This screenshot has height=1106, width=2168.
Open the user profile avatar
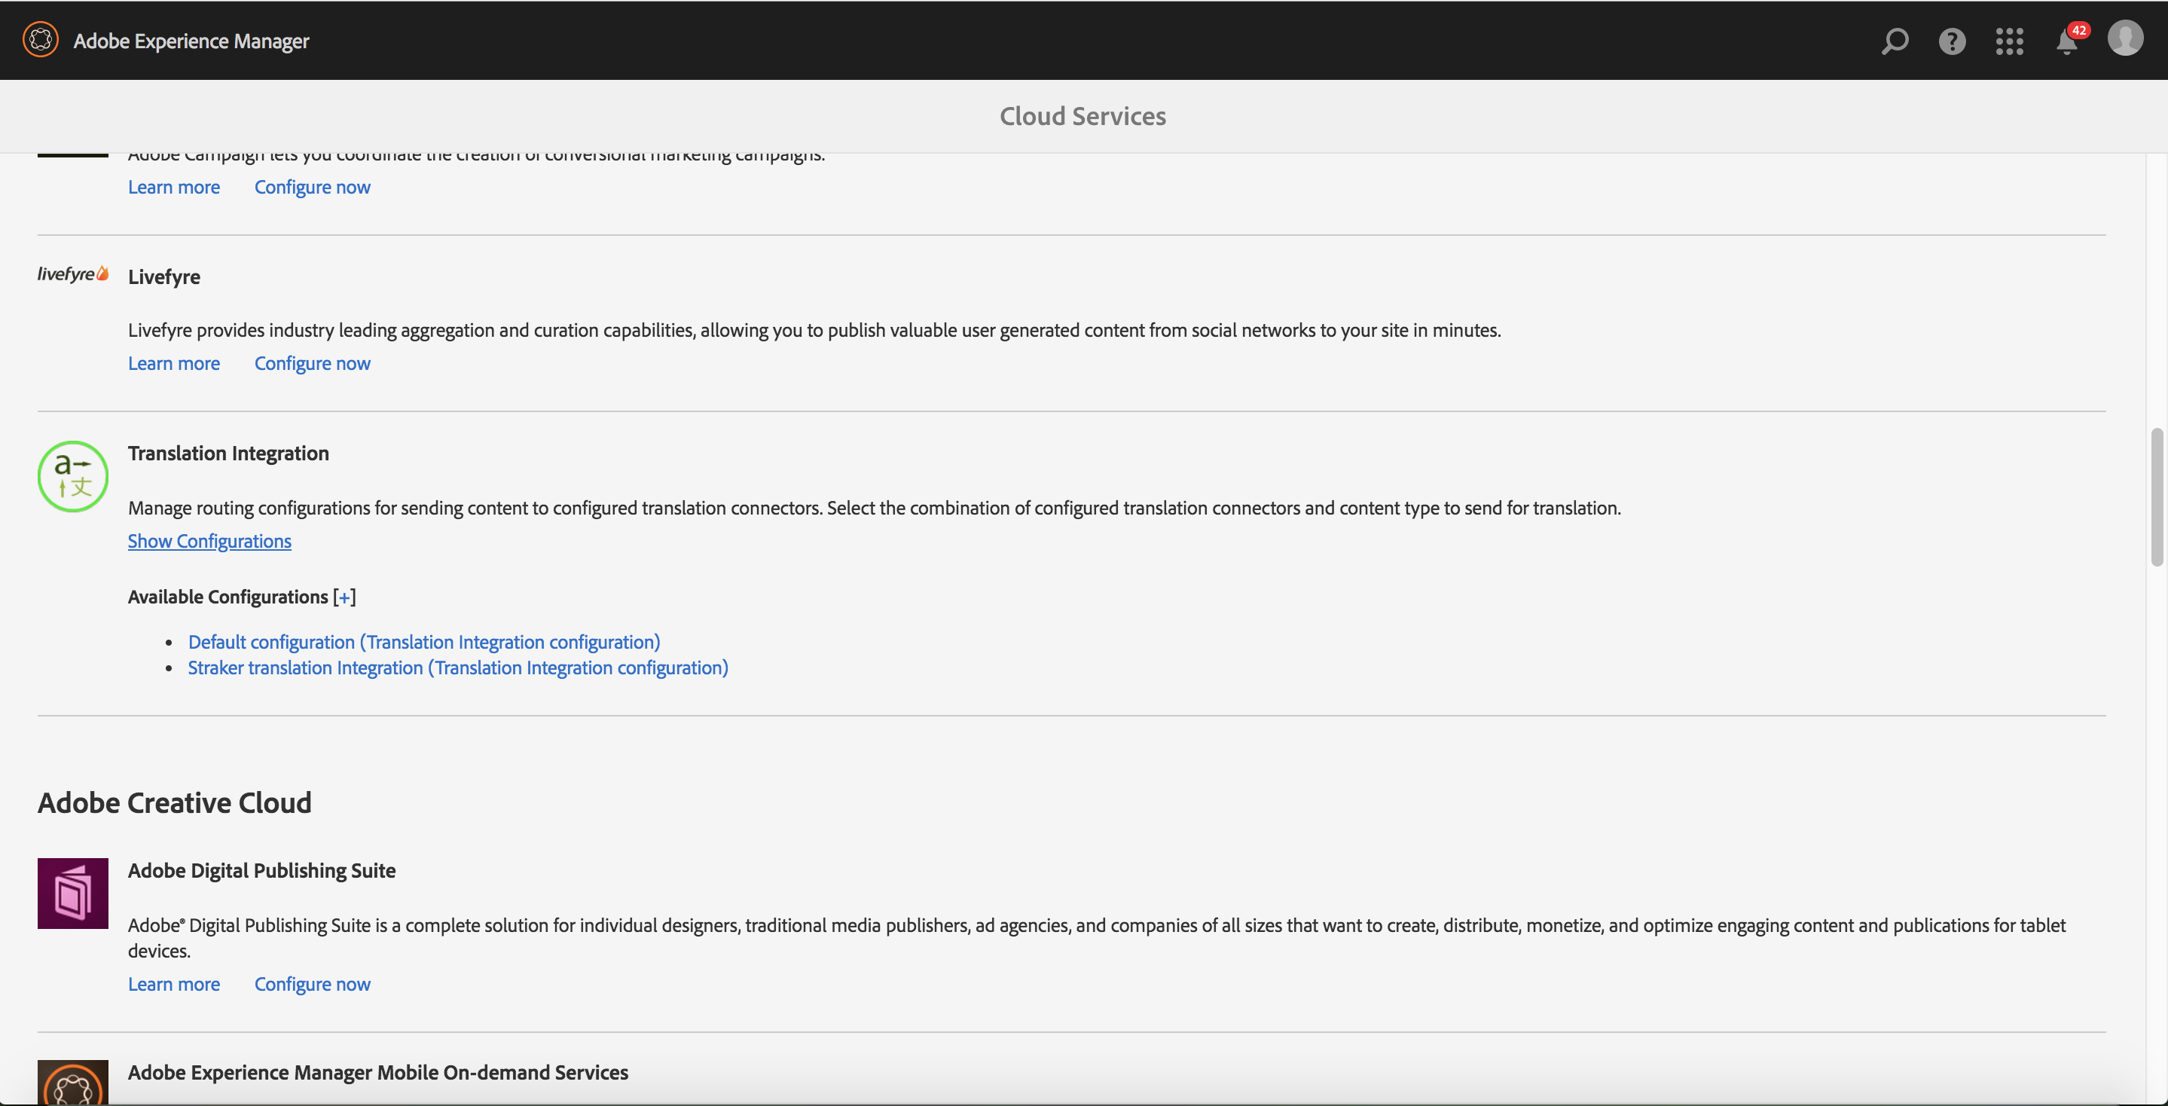(2125, 38)
